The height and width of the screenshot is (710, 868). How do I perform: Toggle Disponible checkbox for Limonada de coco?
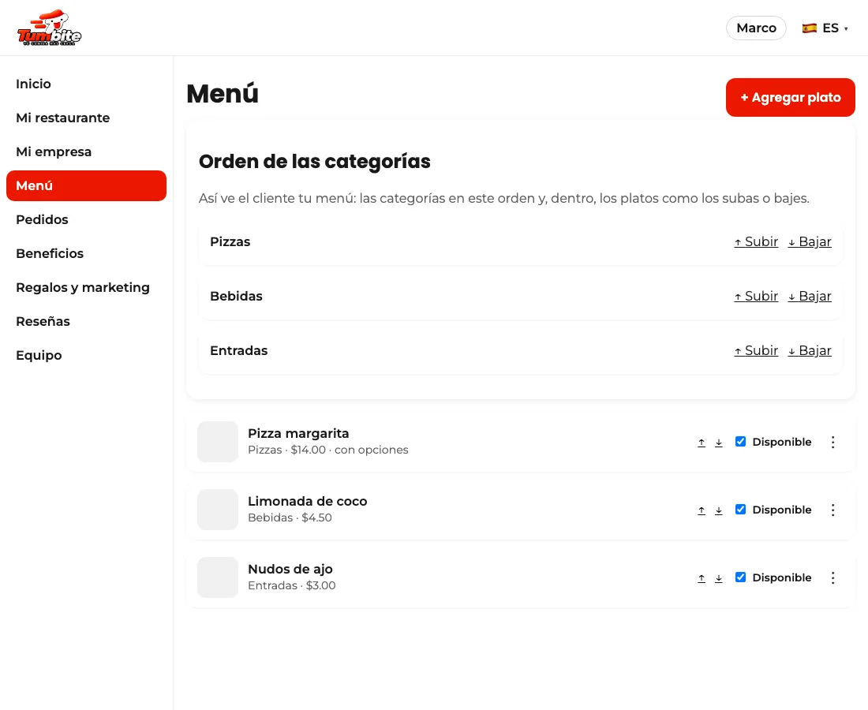(x=740, y=509)
